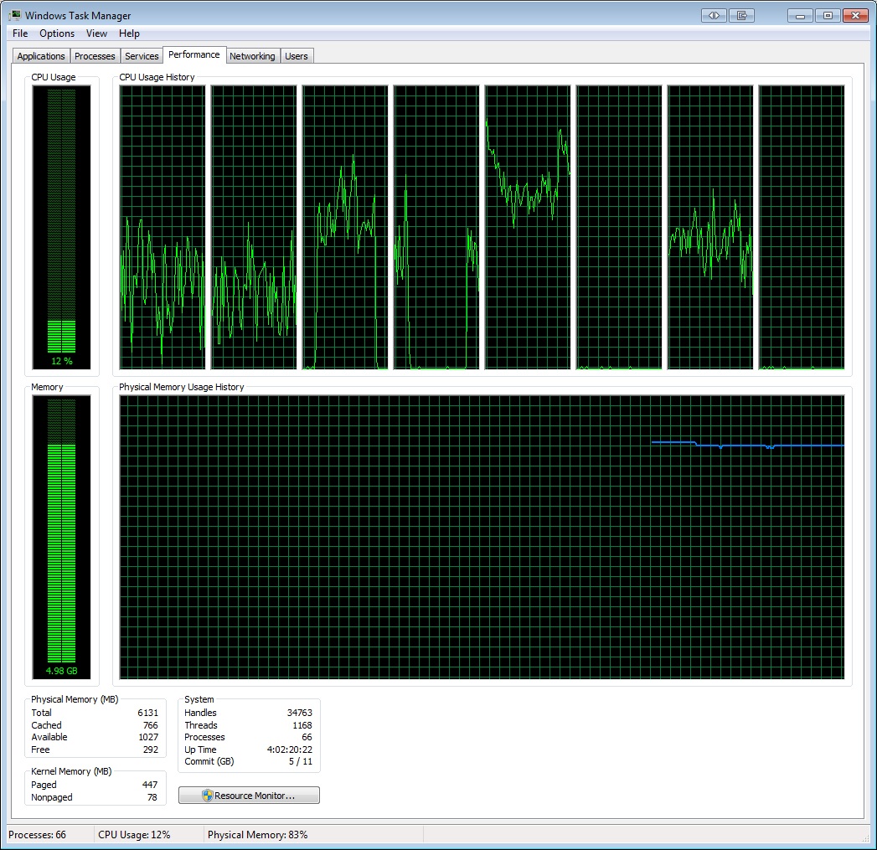The image size is (877, 850).
Task: Click the Cached memory value 766
Action: (151, 724)
